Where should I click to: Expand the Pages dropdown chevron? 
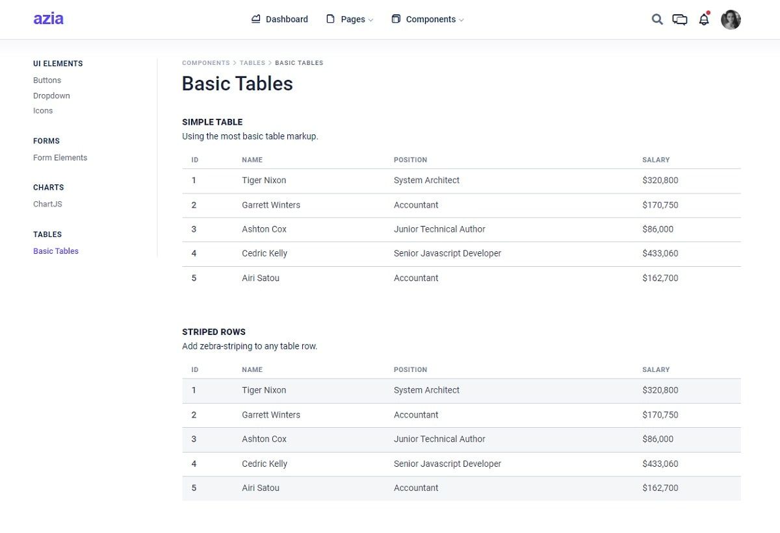[370, 20]
